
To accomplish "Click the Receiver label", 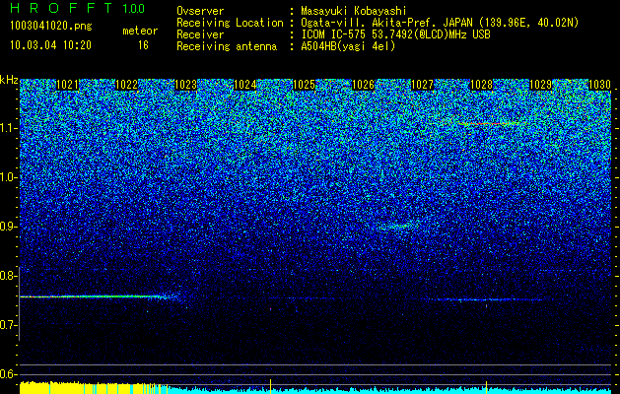I will pos(200,34).
